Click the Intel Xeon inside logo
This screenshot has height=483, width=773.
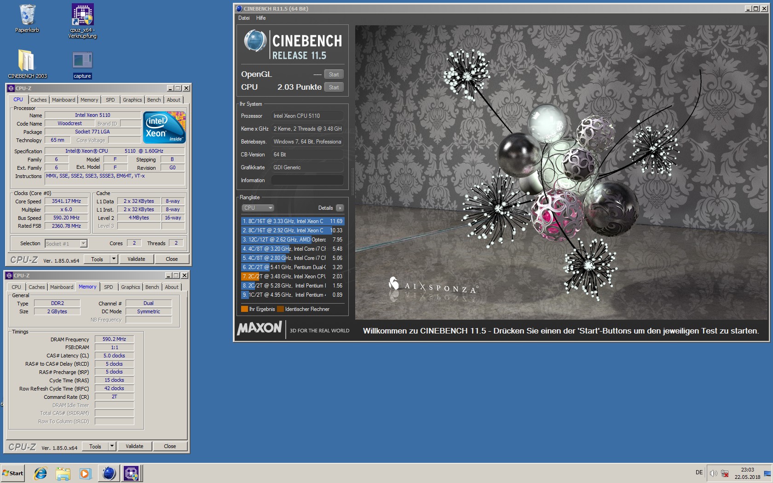pos(164,127)
